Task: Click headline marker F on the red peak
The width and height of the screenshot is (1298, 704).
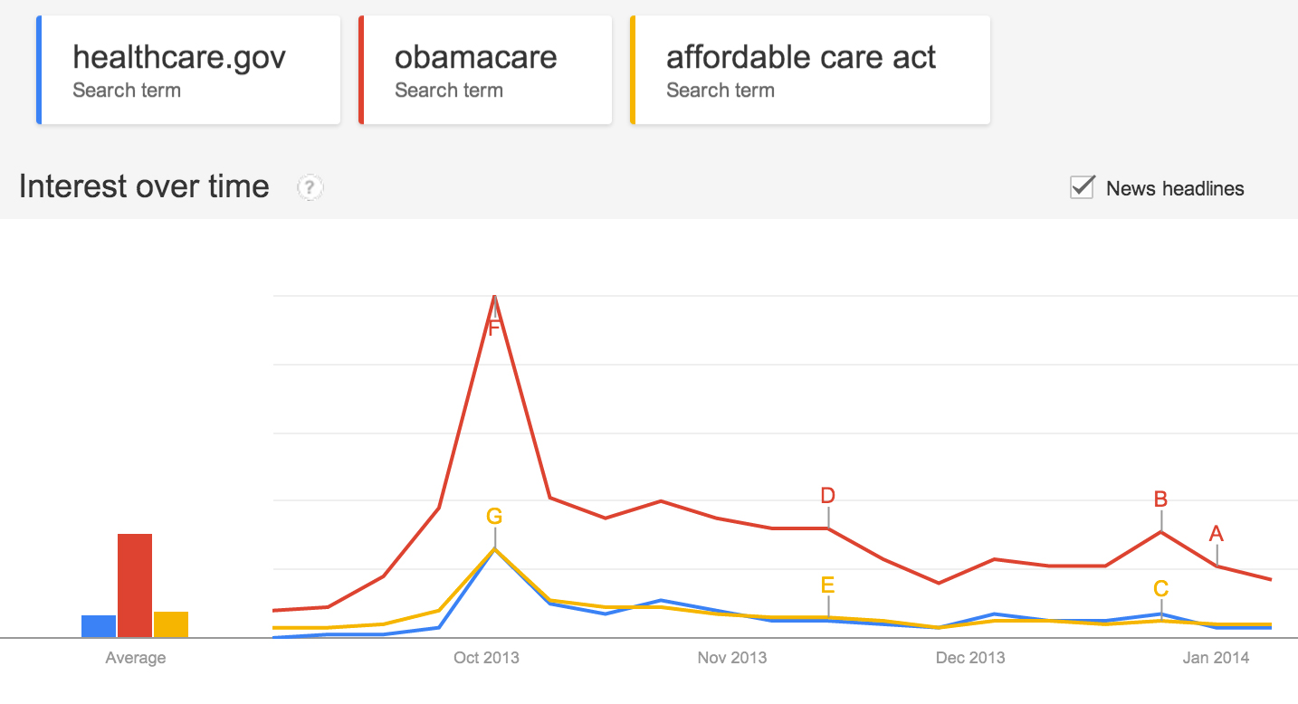Action: coord(494,328)
